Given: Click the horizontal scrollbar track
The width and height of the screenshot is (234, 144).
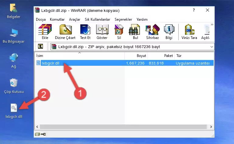Looking at the screenshot, I should click(x=123, y=127).
